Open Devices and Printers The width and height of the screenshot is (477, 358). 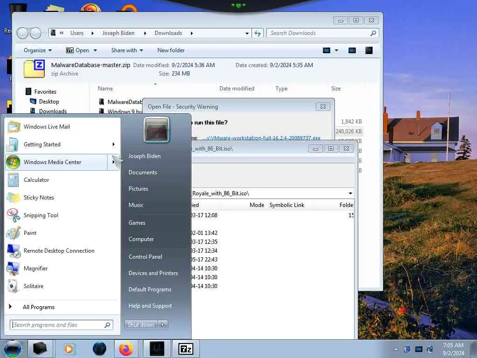click(x=153, y=273)
